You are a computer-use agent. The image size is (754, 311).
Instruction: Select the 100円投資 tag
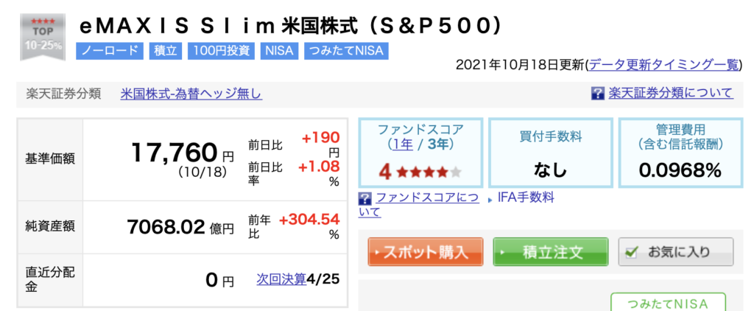221,52
